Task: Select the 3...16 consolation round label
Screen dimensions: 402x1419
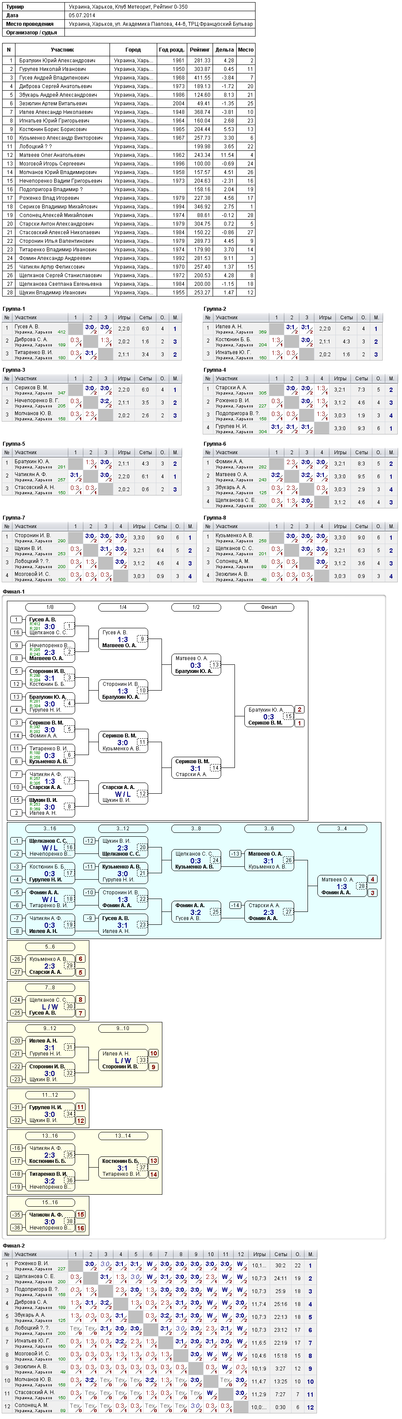Action: pos(50,829)
